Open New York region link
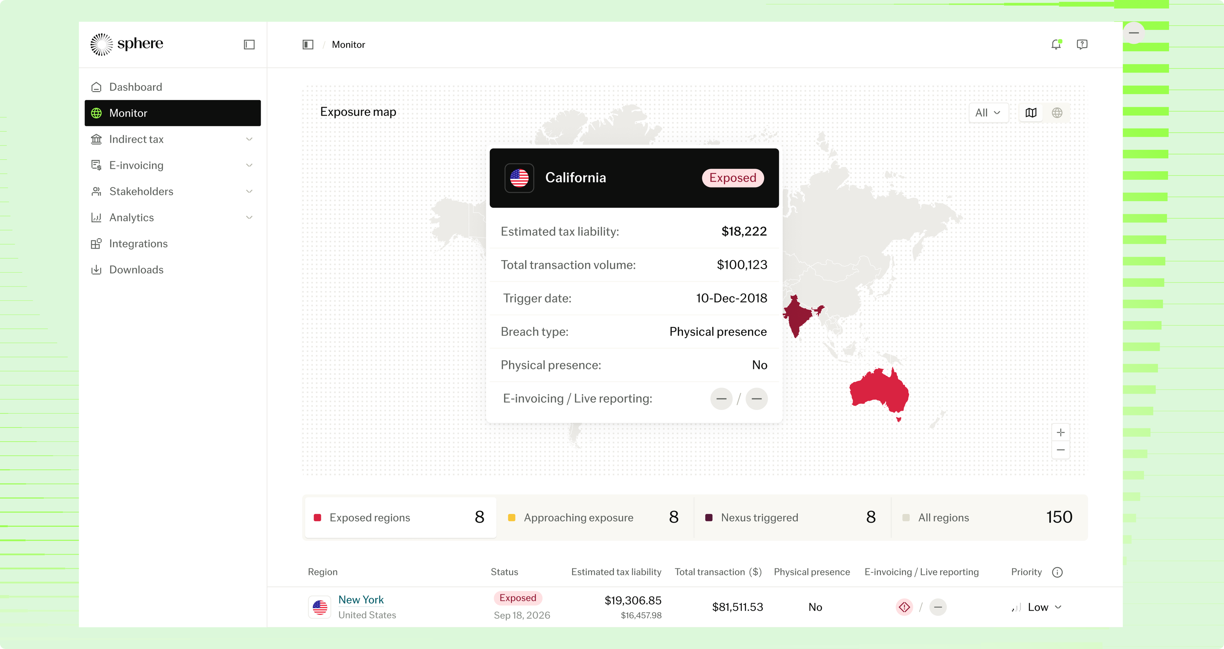 tap(361, 600)
